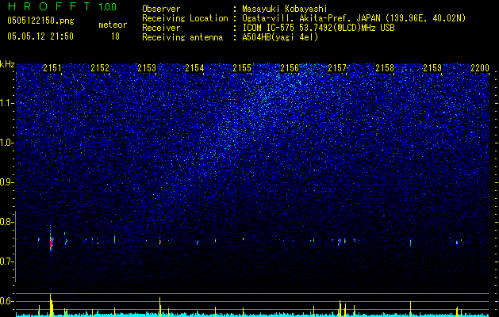Click the kHz axis unit label
This screenshot has width=499, height=317.
[x=7, y=64]
